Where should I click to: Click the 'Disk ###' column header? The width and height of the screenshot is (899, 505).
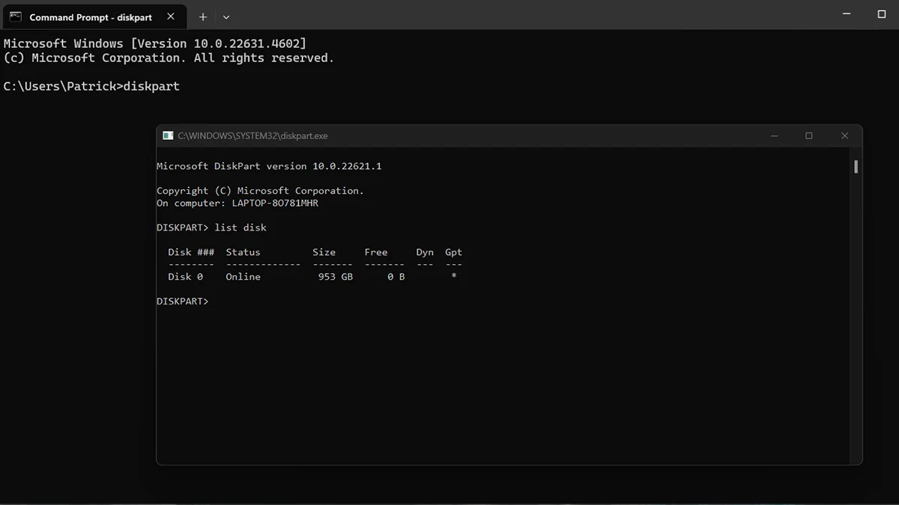coord(191,252)
